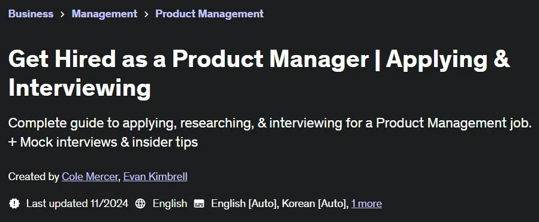Viewport: 539px width, 222px height.
Task: Go to Product Management breadcrumb
Action: coord(209,14)
